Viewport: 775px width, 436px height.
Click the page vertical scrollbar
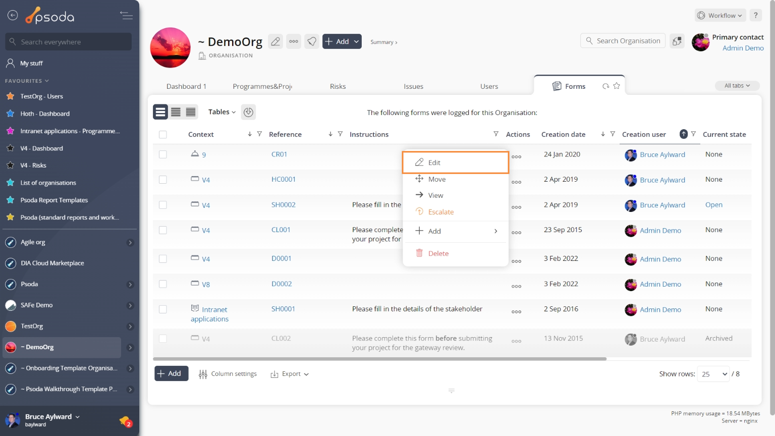point(772,207)
